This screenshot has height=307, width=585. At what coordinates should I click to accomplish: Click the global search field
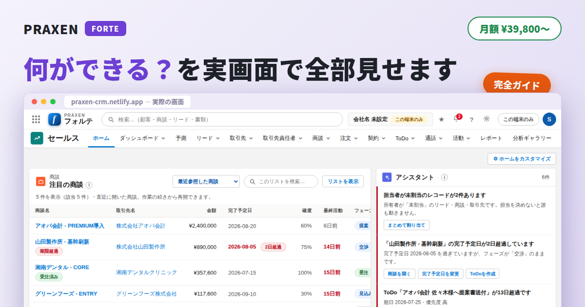click(222, 119)
